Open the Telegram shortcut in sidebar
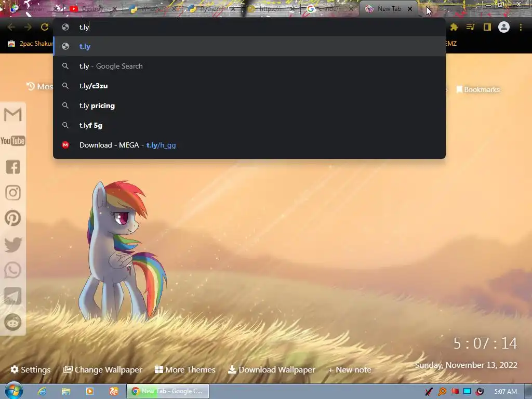 click(x=13, y=296)
